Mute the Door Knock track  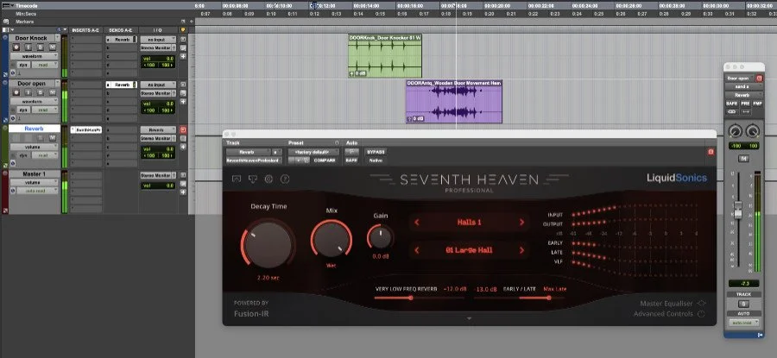52,47
